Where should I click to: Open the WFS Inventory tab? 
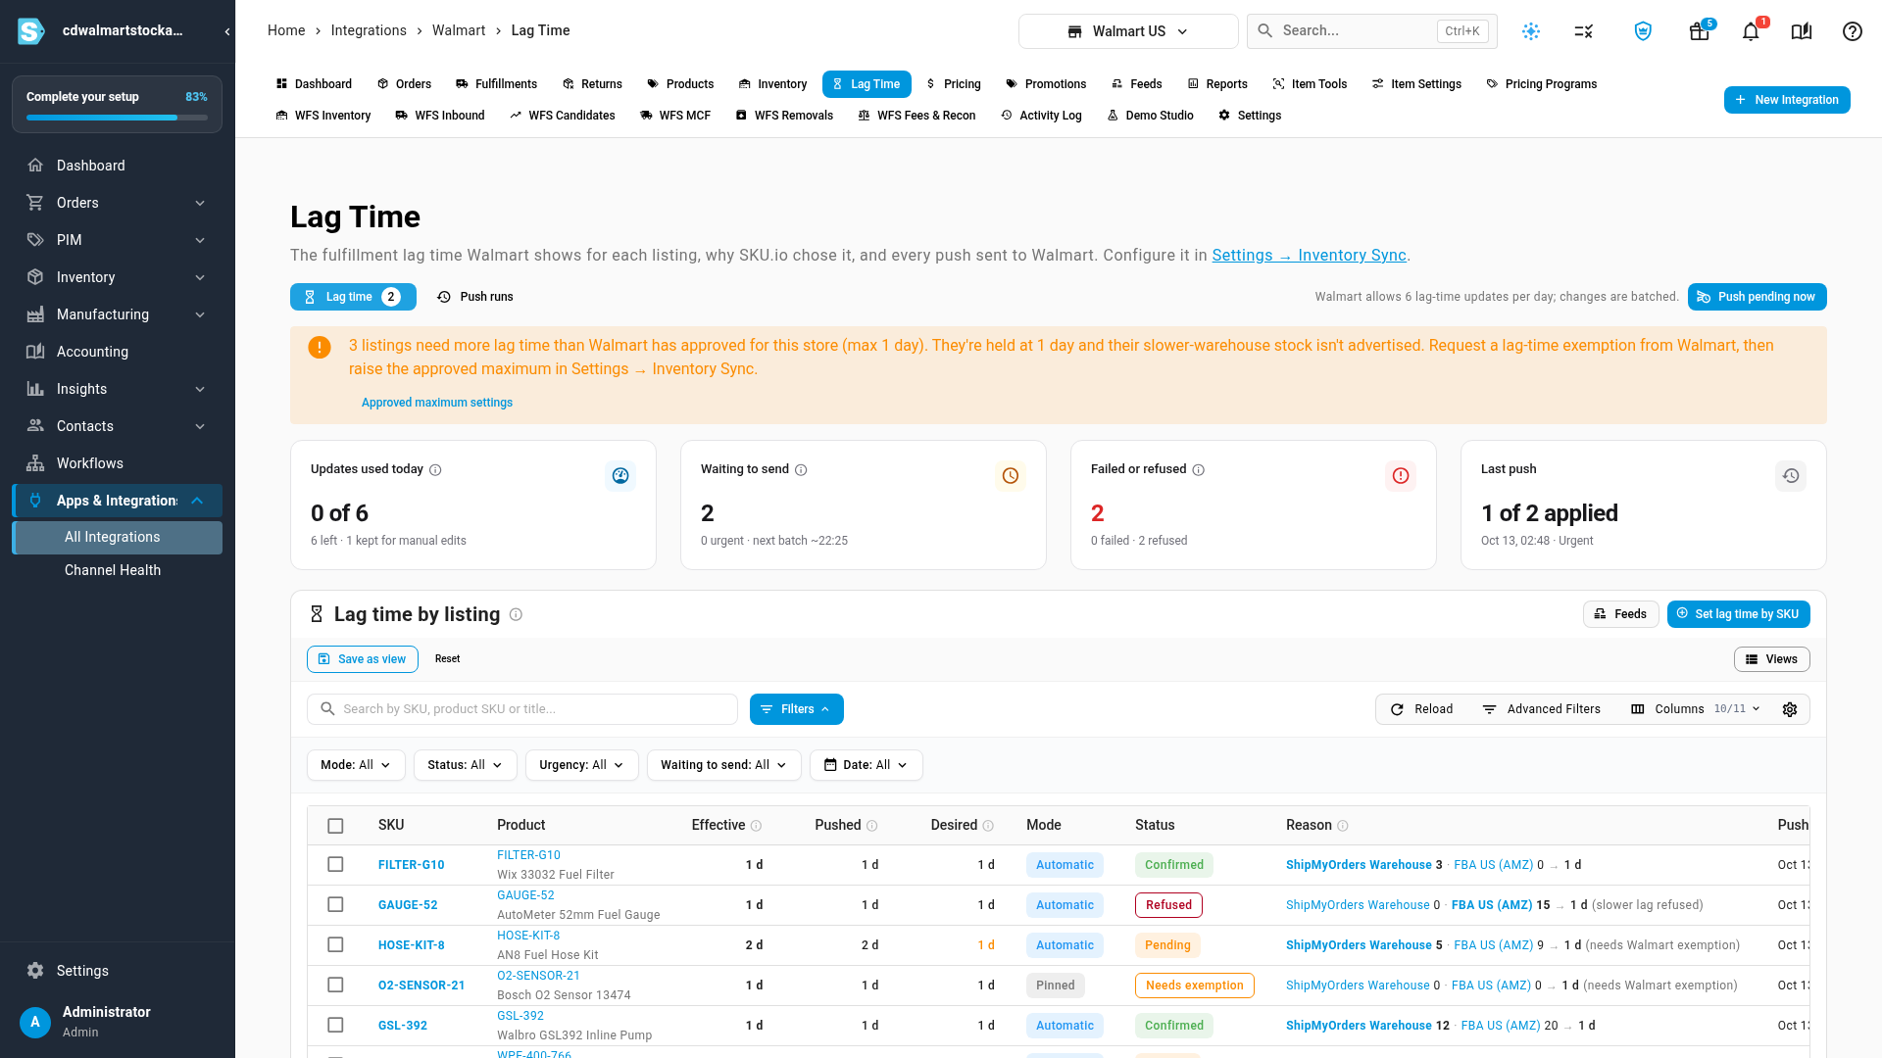pos(323,116)
